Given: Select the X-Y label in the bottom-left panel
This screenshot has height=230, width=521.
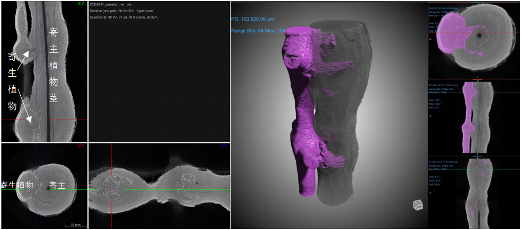Looking at the screenshot, I should point(81,146).
